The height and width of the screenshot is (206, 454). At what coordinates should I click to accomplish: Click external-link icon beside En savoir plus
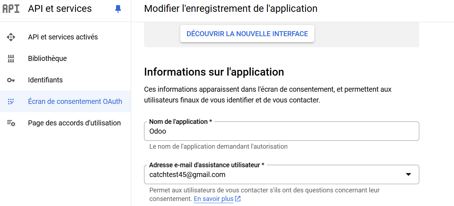pyautogui.click(x=238, y=198)
